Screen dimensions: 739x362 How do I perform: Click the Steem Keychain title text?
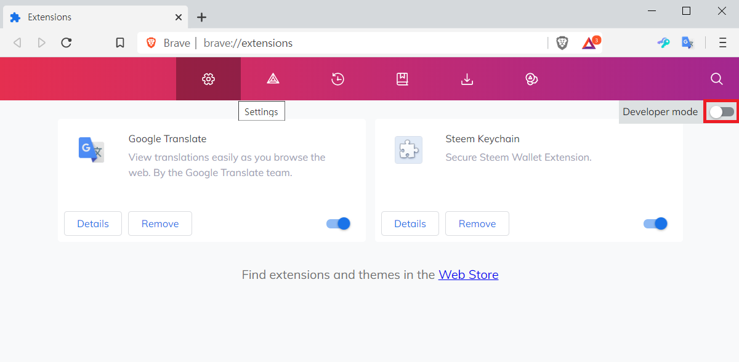[x=483, y=139]
